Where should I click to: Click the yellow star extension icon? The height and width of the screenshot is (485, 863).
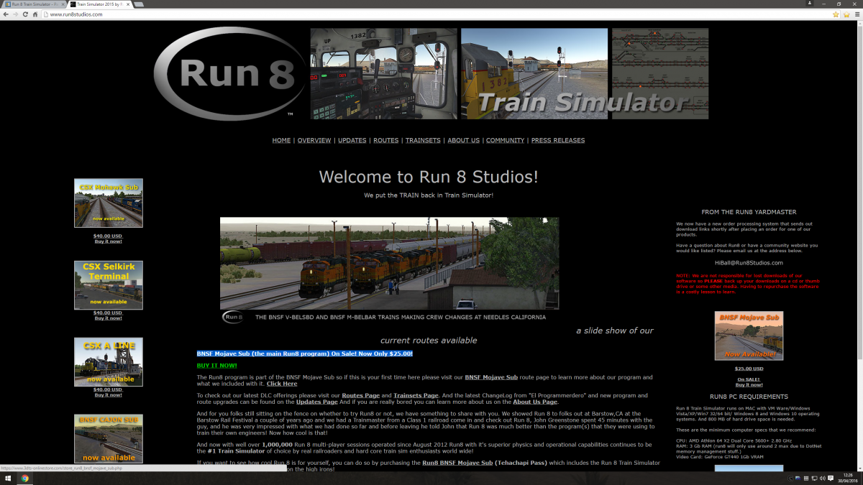tap(846, 14)
